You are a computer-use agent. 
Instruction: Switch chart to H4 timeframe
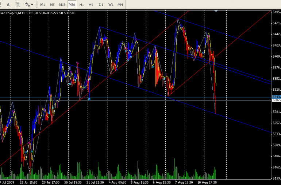click(91, 5)
